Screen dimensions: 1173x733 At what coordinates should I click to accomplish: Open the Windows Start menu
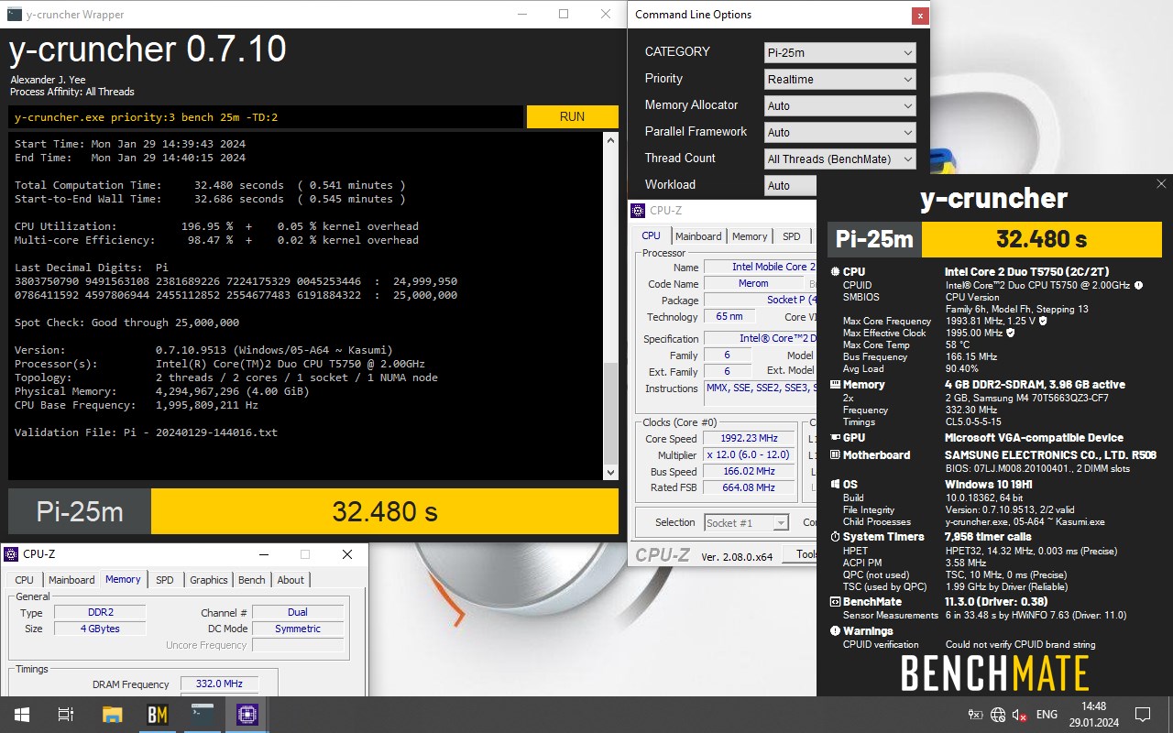click(x=21, y=715)
